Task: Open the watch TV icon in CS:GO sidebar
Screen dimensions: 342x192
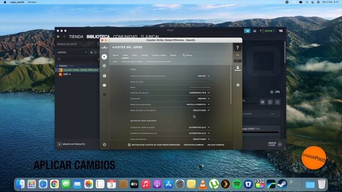Action: point(104,85)
